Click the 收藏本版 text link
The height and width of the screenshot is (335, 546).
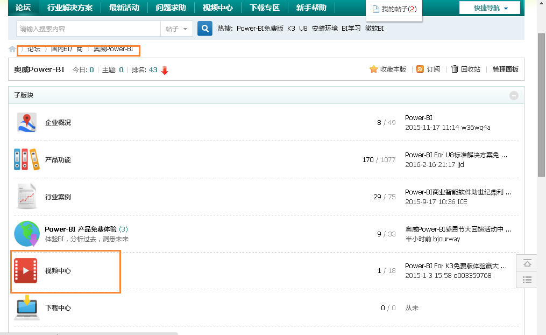coord(393,69)
